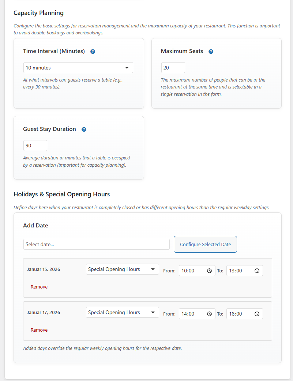This screenshot has width=293, height=381.
Task: Open the Special Opening Hours dropdown for January 15
Action: coord(122,269)
